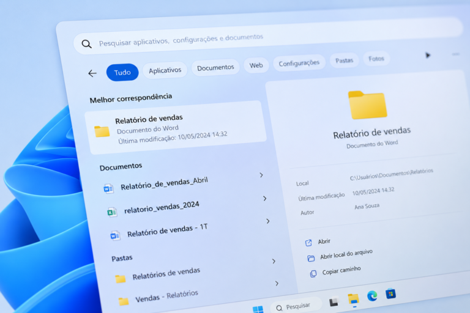Select the Tudo filter tab
This screenshot has width=470, height=313.
point(122,72)
